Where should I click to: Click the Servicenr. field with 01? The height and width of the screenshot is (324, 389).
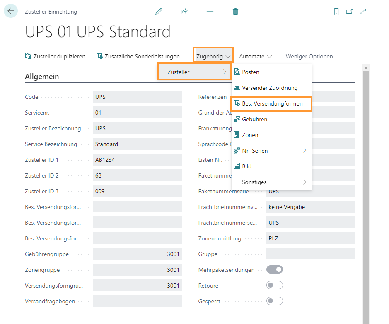(138, 113)
